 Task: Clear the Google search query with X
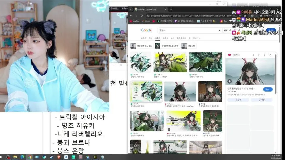(x=219, y=31)
